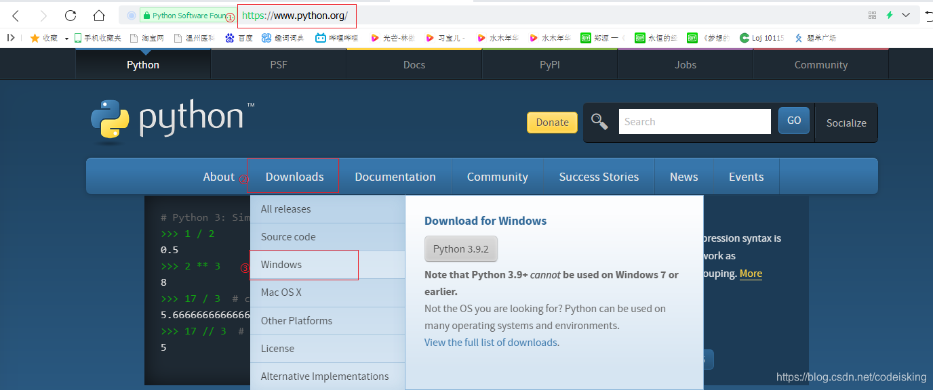Open the Loj 10115 bookmark
Screen dimensions: 933x390
761,38
